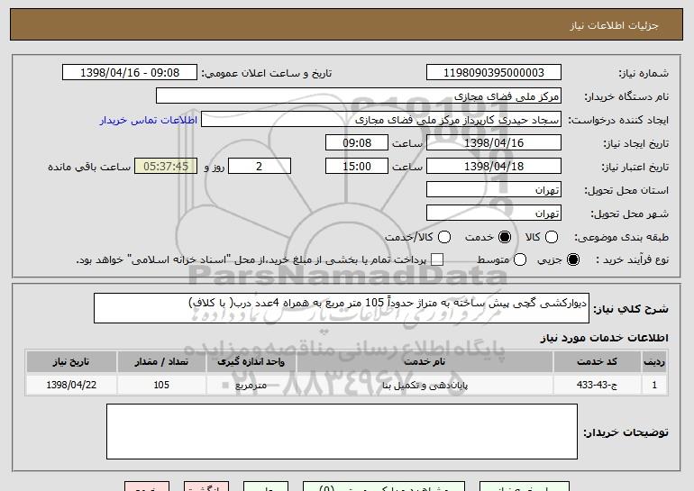Click service code cell ج-43-433

click(597, 385)
